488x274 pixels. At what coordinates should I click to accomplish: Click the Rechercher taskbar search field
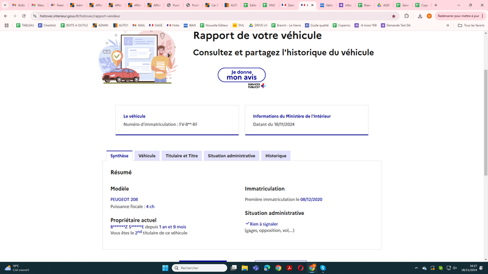(199, 268)
